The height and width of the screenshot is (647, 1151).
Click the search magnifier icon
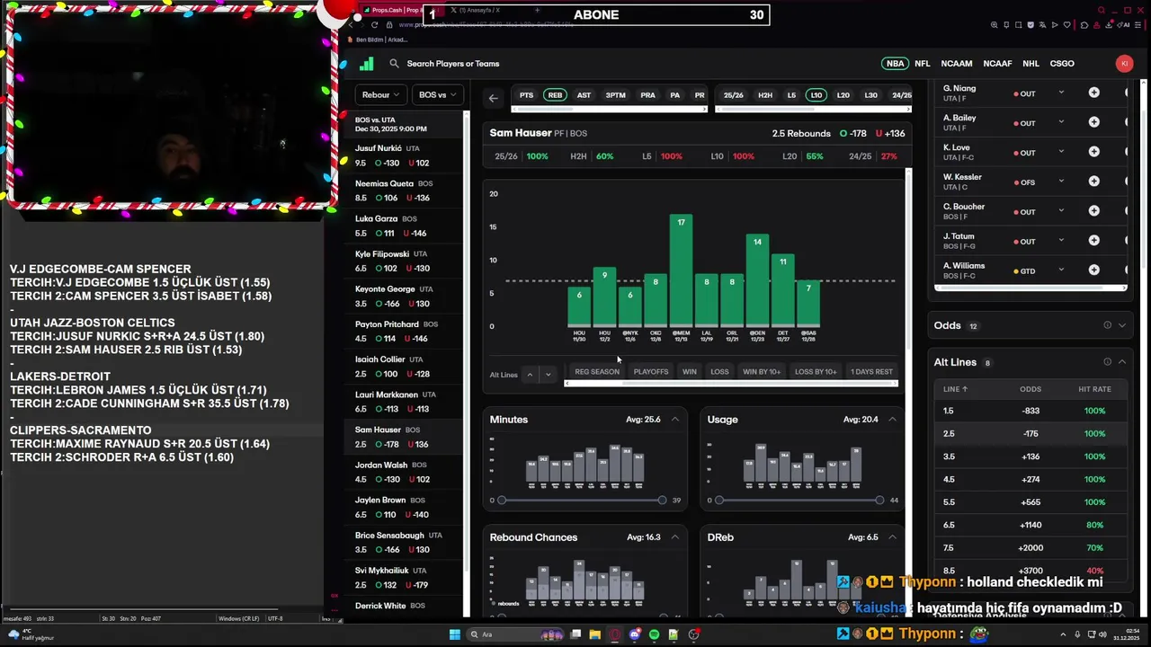(394, 64)
